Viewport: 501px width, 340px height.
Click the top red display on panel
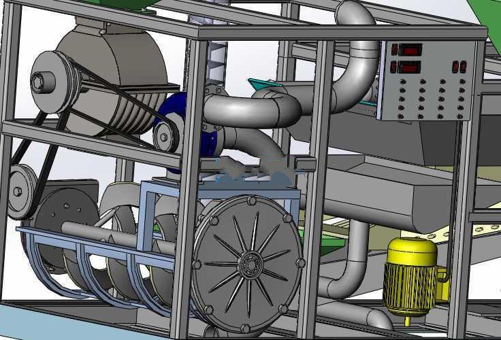[x=410, y=50]
